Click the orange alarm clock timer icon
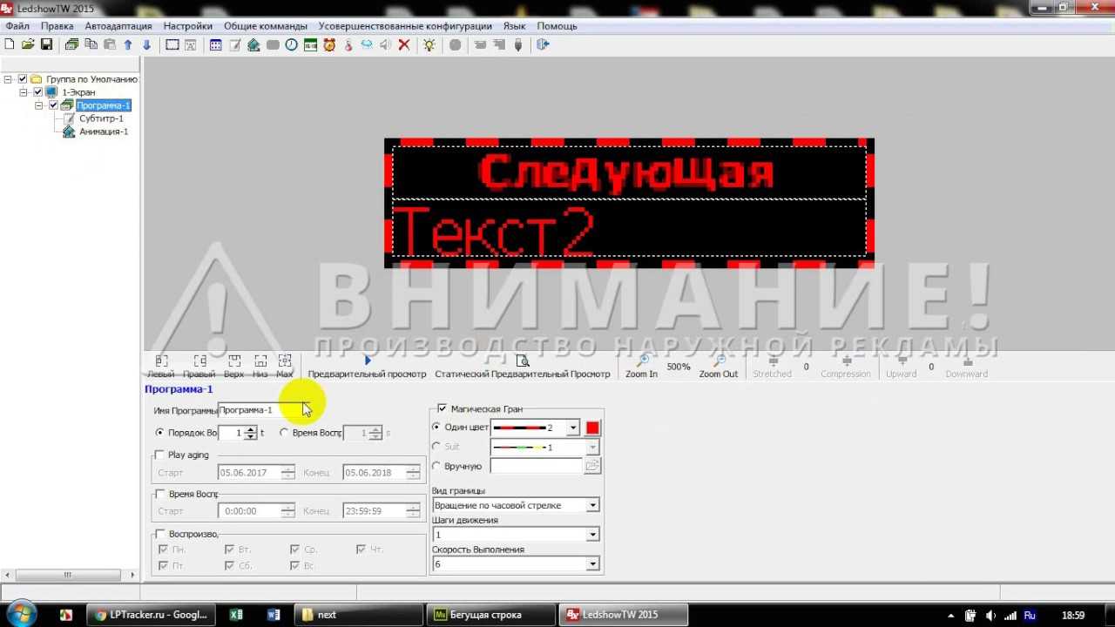The width and height of the screenshot is (1115, 627). coord(329,44)
